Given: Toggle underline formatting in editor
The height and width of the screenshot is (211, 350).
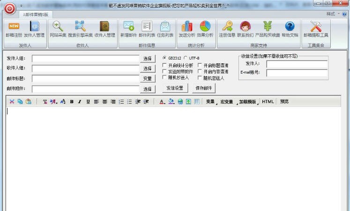Looking at the screenshot, I should click(88, 102).
